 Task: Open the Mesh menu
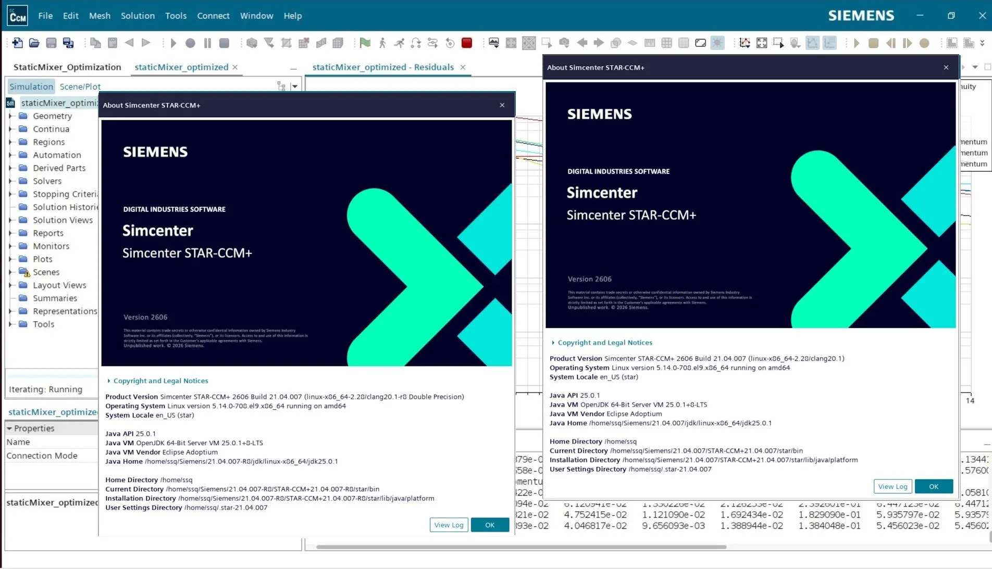(100, 16)
